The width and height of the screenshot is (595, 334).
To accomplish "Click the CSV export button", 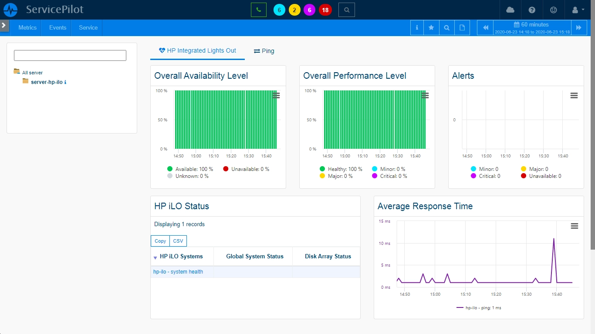I will point(178,241).
